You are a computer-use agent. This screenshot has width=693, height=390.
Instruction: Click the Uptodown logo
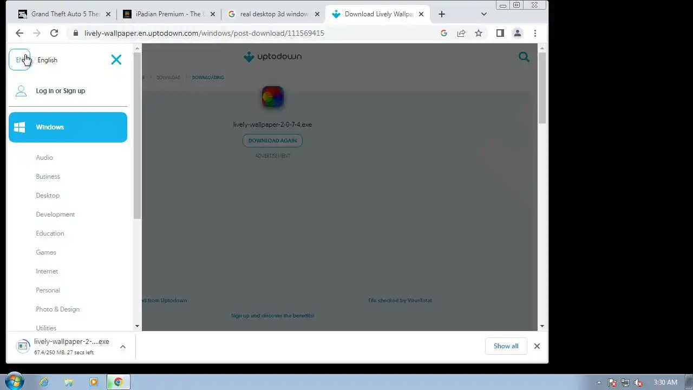pyautogui.click(x=272, y=57)
